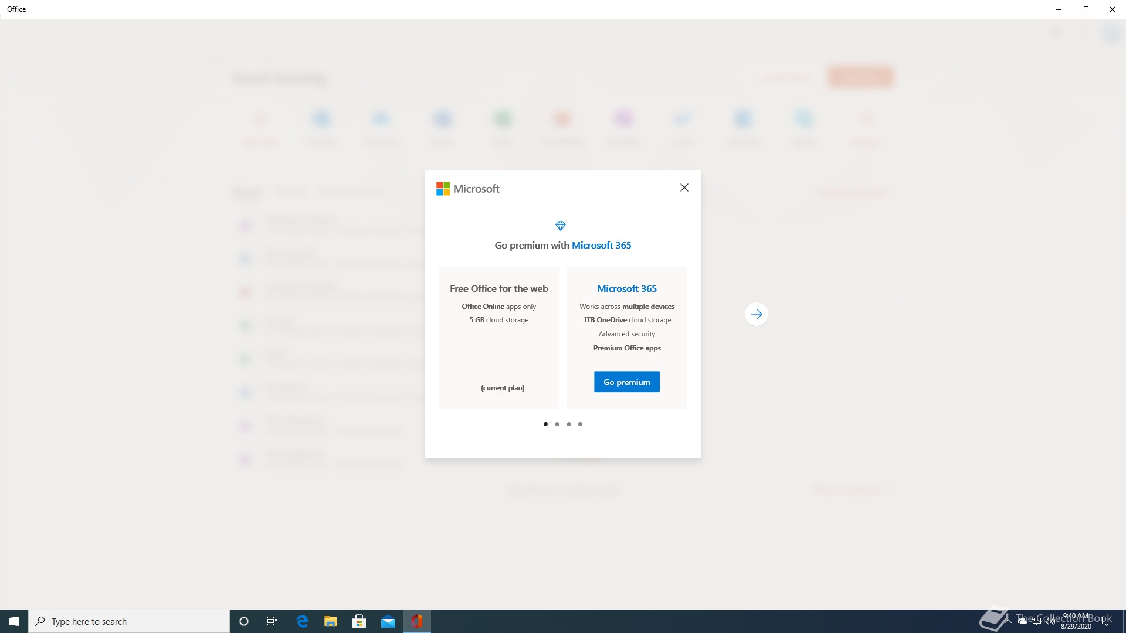The height and width of the screenshot is (633, 1126).
Task: Select the third carousel page dot
Action: (568, 424)
